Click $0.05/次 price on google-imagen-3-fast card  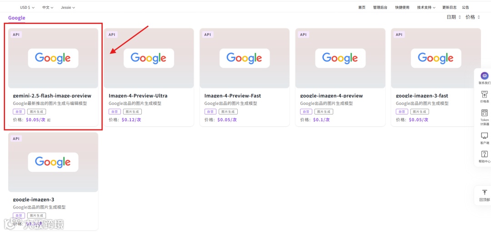point(418,120)
